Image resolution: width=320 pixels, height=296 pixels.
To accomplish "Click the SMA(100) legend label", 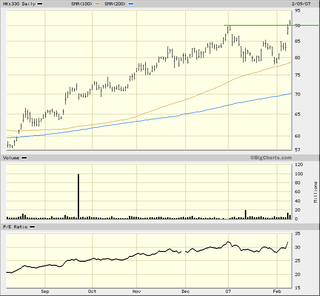I will [x=82, y=4].
